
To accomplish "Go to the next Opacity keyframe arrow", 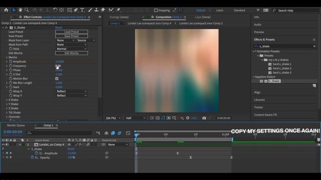I will coord(11,157).
